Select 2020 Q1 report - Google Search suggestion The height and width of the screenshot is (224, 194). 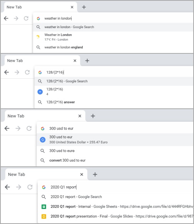coord(115,197)
